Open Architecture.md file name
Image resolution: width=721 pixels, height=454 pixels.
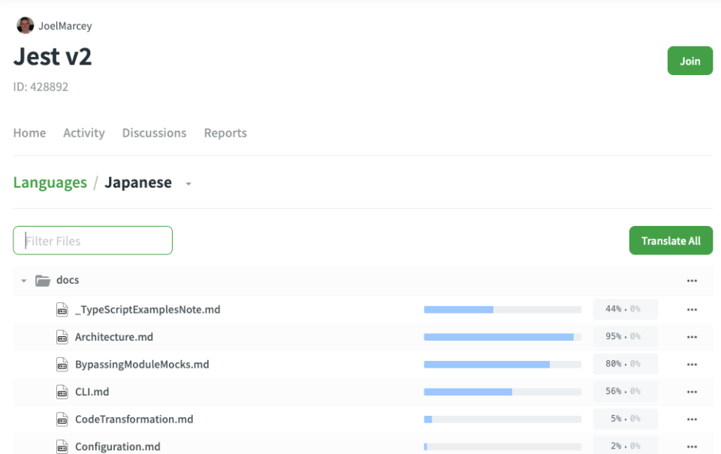(114, 337)
